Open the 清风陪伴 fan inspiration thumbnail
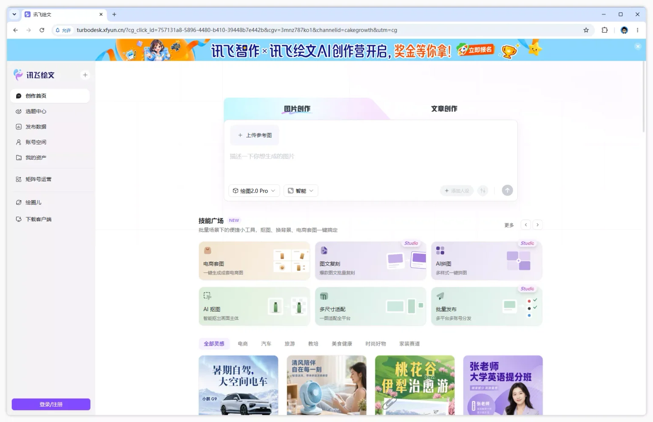The height and width of the screenshot is (422, 653). [x=326, y=385]
